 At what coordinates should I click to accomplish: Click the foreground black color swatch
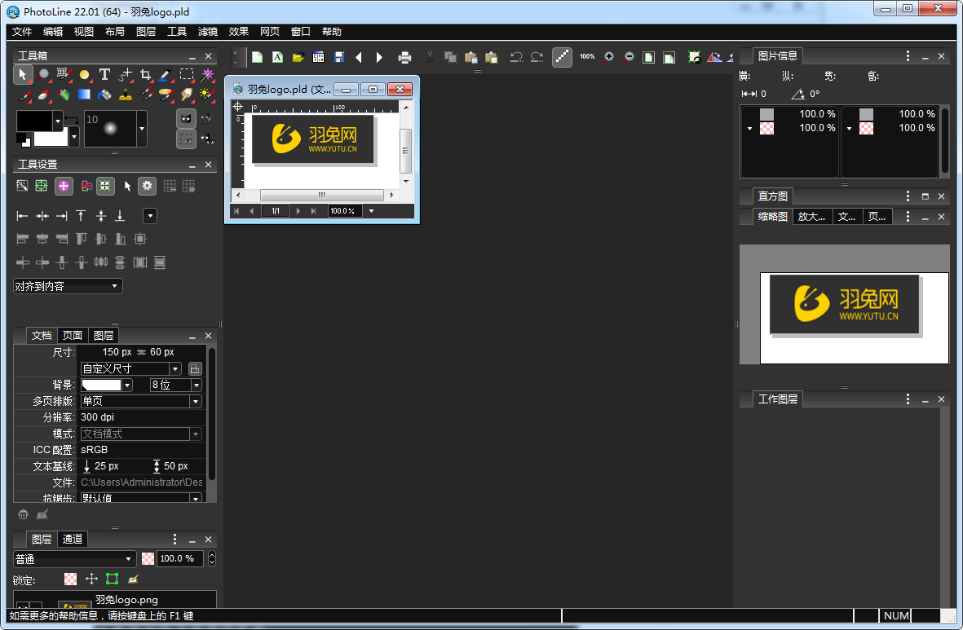[x=35, y=121]
